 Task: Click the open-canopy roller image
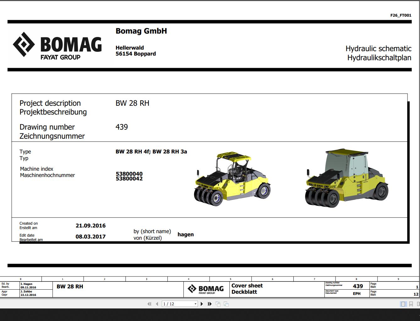[232, 179]
